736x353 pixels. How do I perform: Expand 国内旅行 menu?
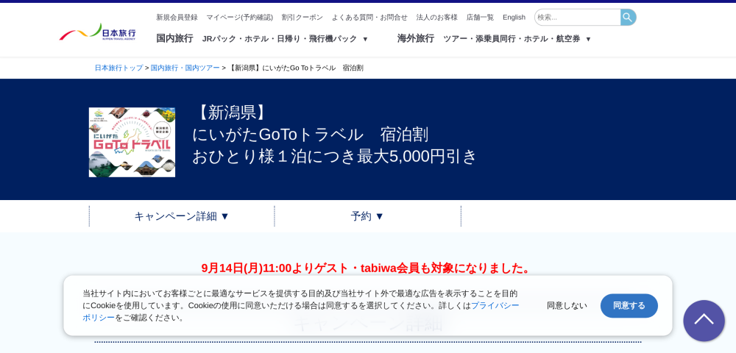[x=174, y=38]
